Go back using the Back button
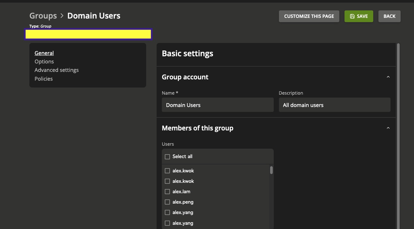 389,16
